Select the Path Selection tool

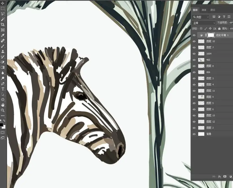3,94
